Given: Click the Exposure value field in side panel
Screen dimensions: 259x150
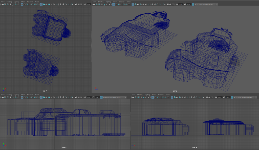Looking at the screenshot, I should (x=219, y=97).
